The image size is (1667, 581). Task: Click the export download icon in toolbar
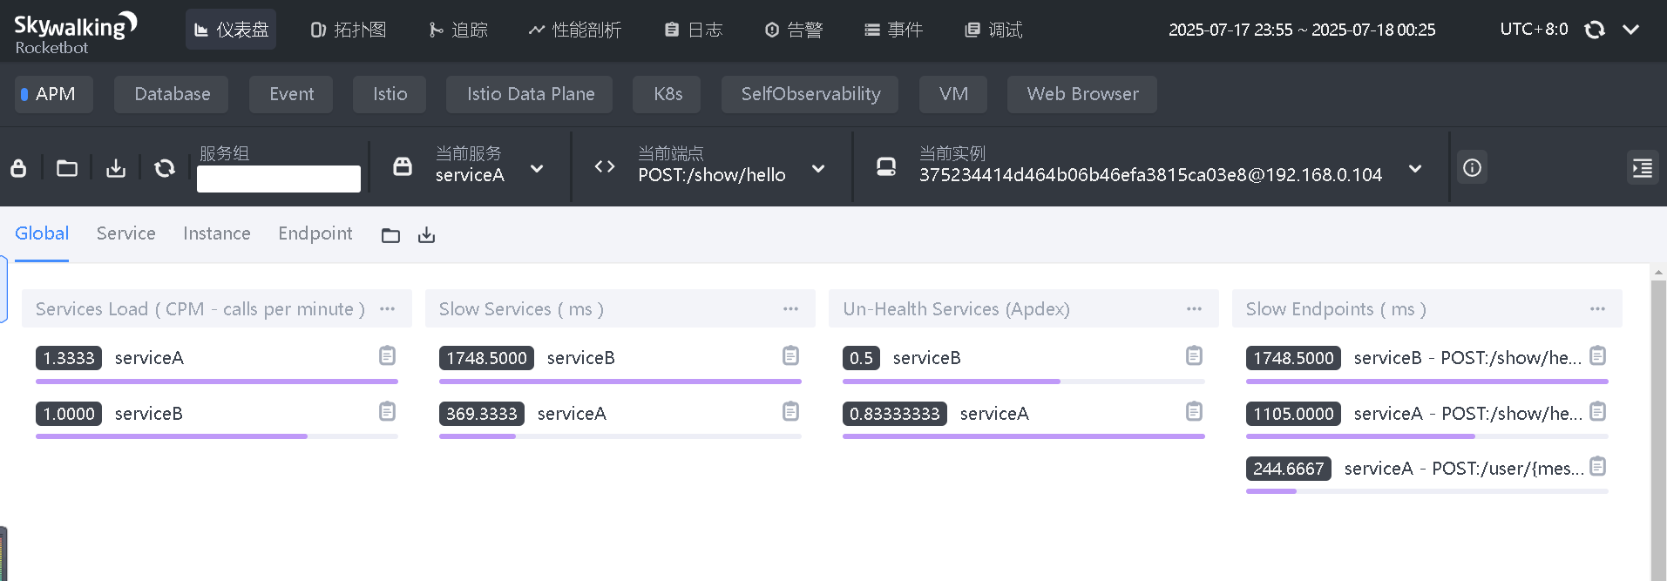tap(116, 168)
